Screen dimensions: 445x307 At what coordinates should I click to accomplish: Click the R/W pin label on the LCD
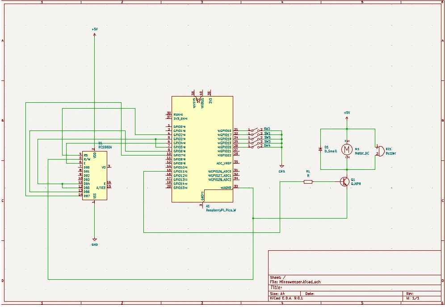(x=87, y=159)
